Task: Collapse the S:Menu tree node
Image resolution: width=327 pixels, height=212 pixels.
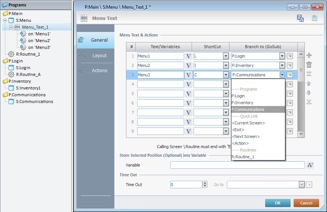Action: pyautogui.click(x=5, y=20)
